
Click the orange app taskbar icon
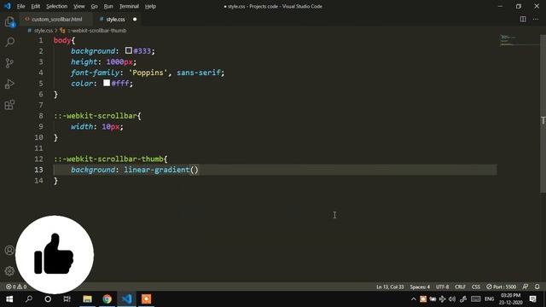(x=146, y=299)
